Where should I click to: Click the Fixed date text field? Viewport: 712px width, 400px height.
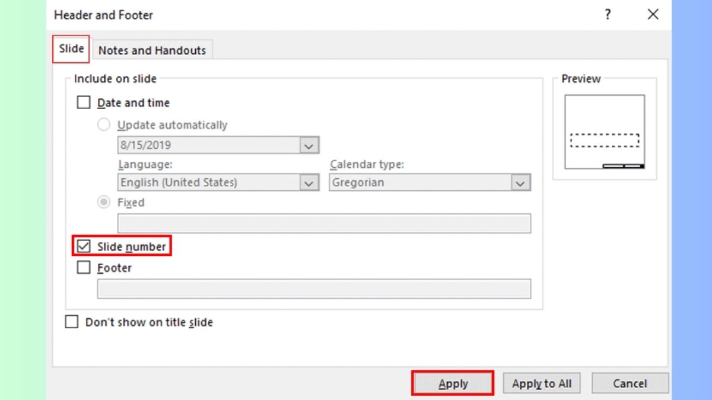pos(324,224)
